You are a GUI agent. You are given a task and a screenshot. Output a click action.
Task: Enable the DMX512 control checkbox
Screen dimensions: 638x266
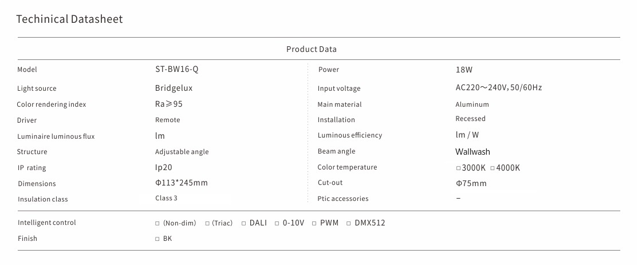[349, 223]
